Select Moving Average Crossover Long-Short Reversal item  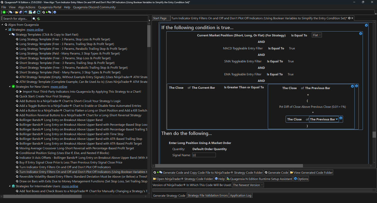tap(75, 148)
